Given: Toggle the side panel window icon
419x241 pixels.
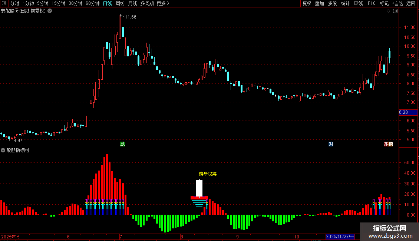Looking at the screenshot, I should point(395,11).
